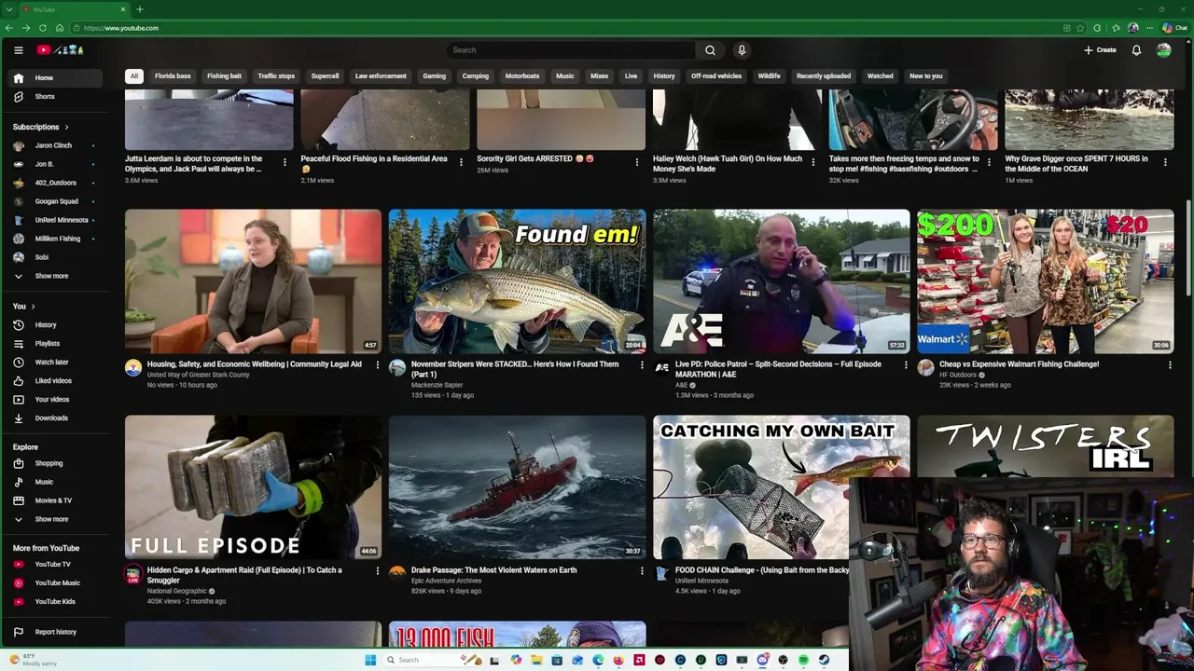Open Movies & TV under Explore
1194x671 pixels.
[x=53, y=500]
